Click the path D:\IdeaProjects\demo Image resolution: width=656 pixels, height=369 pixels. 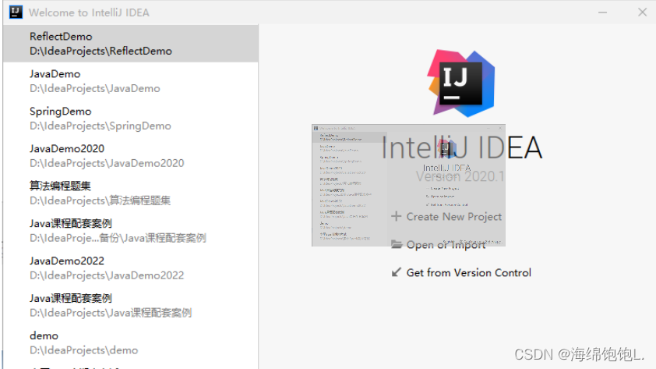tap(83, 350)
